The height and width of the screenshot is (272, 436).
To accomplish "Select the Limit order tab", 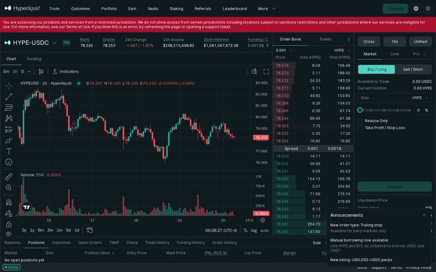I will tap(395, 54).
